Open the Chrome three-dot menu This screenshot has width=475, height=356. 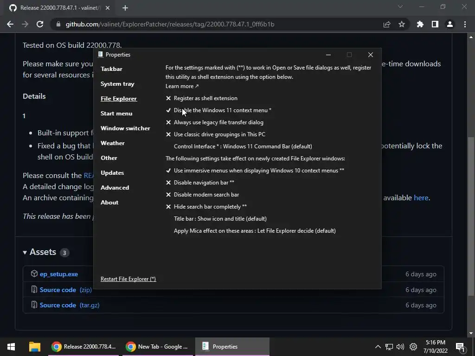coord(465,24)
